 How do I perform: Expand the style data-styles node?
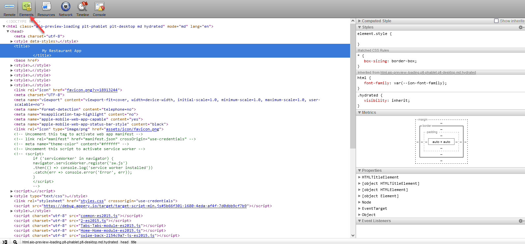click(12, 41)
